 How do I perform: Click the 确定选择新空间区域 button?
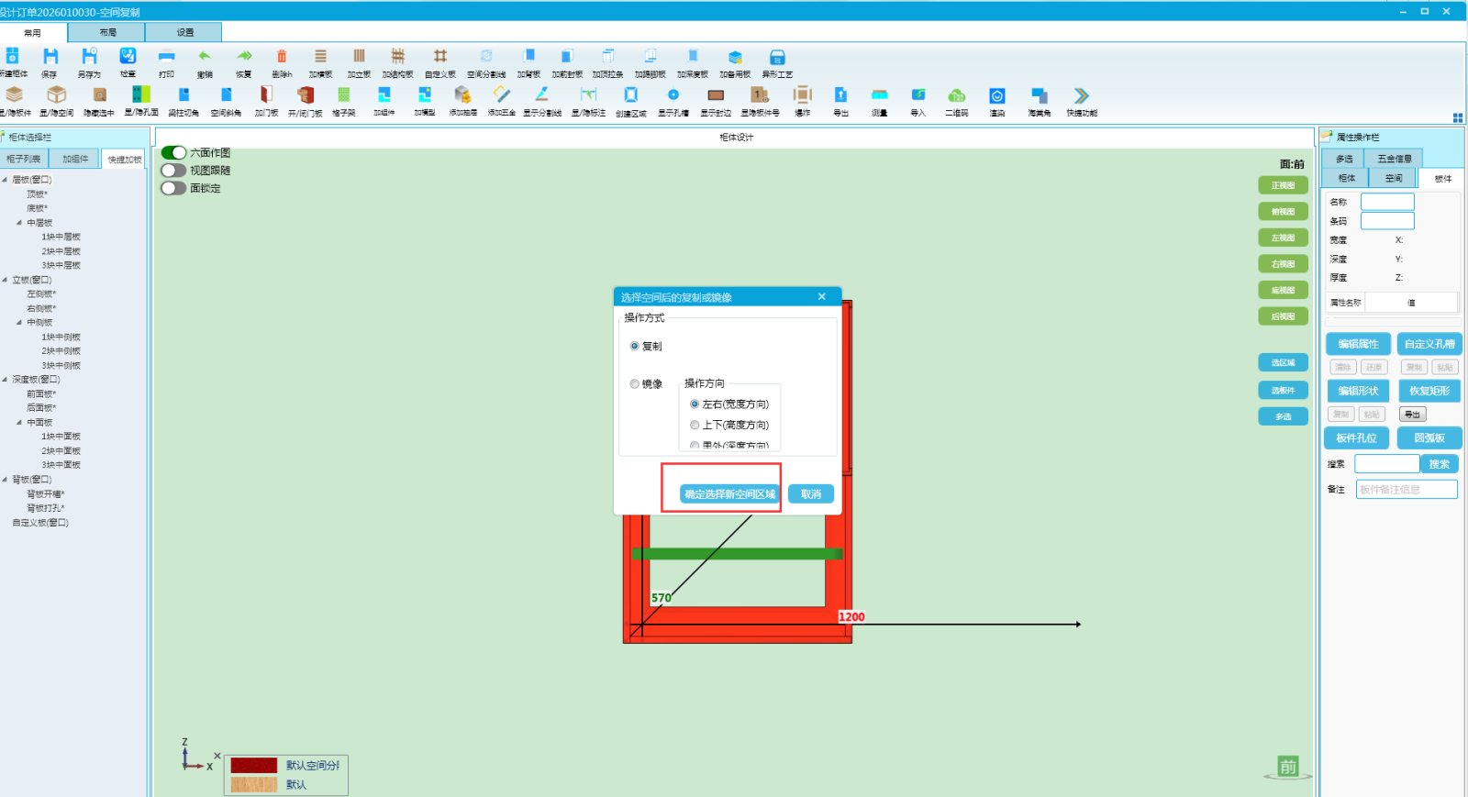pyautogui.click(x=729, y=494)
